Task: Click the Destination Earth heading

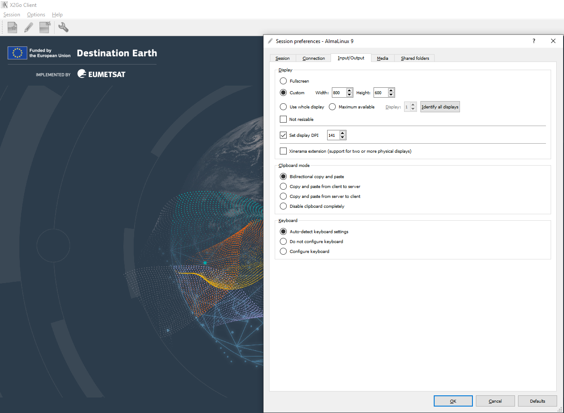Action: click(117, 53)
